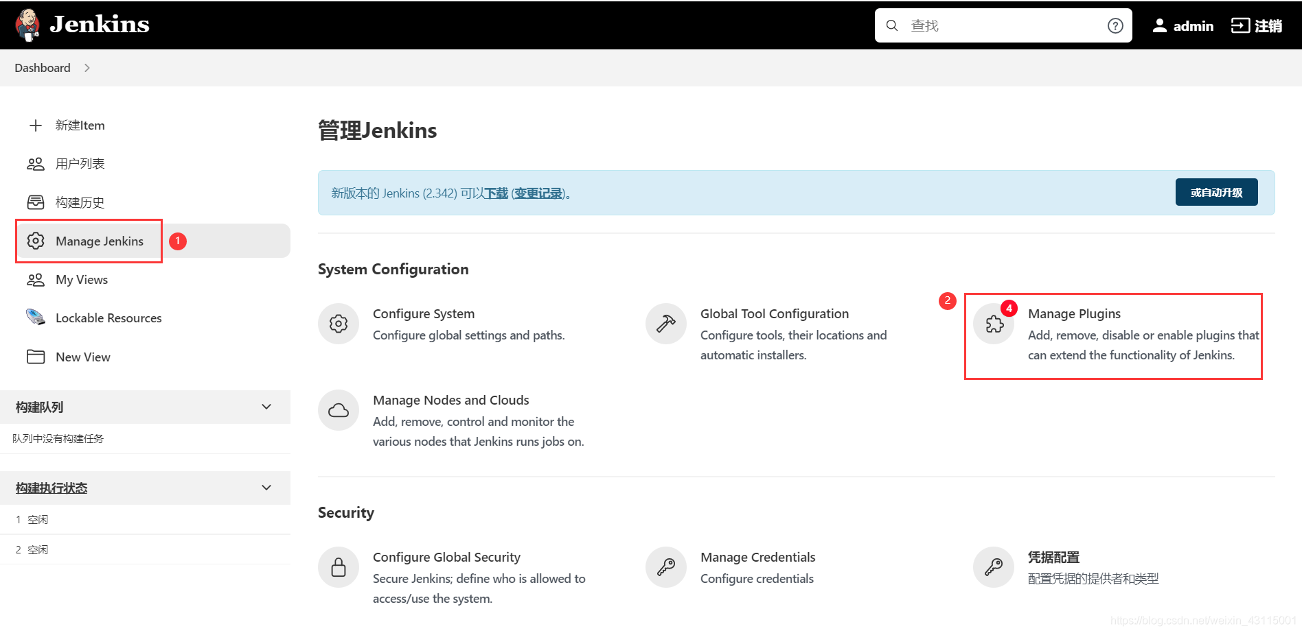Open the 变更记录 changelog link
This screenshot has height=633, width=1302.
(x=538, y=193)
